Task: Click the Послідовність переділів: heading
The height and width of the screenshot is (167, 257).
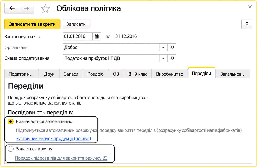Action: tap(41, 112)
